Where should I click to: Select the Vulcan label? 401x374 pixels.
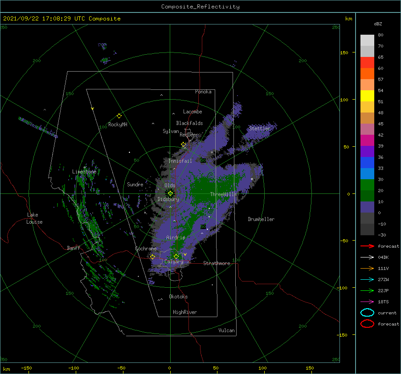point(227,330)
